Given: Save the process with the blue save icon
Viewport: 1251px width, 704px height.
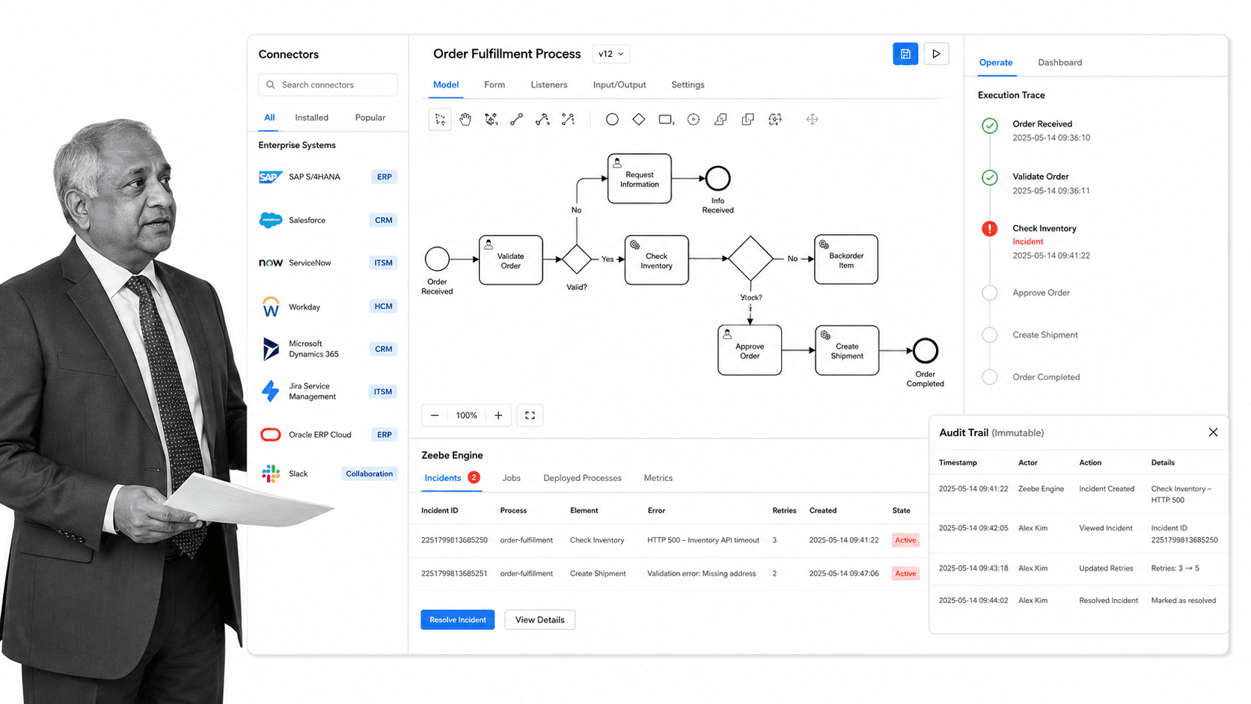Looking at the screenshot, I should pos(905,54).
